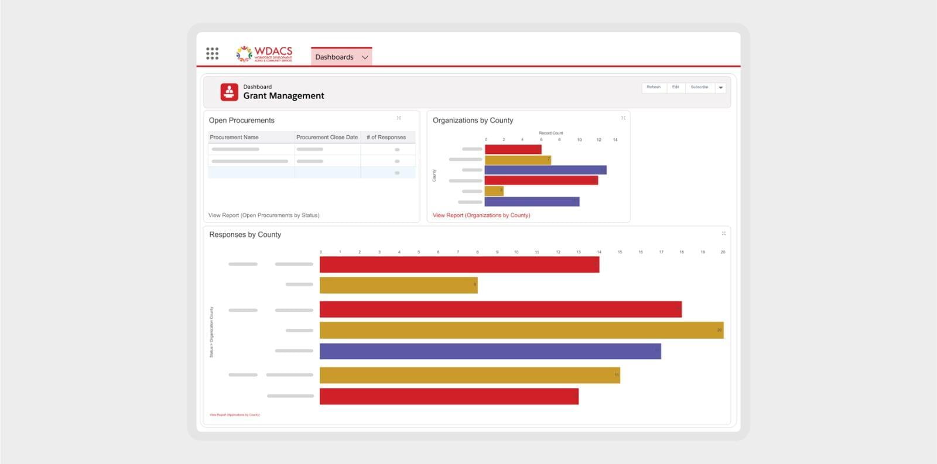Click the Refresh button
Image resolution: width=937 pixels, height=464 pixels.
(x=654, y=87)
